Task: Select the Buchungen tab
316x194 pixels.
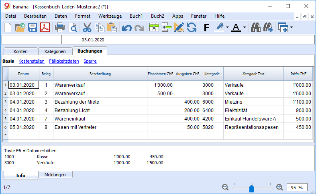Action: pos(90,51)
